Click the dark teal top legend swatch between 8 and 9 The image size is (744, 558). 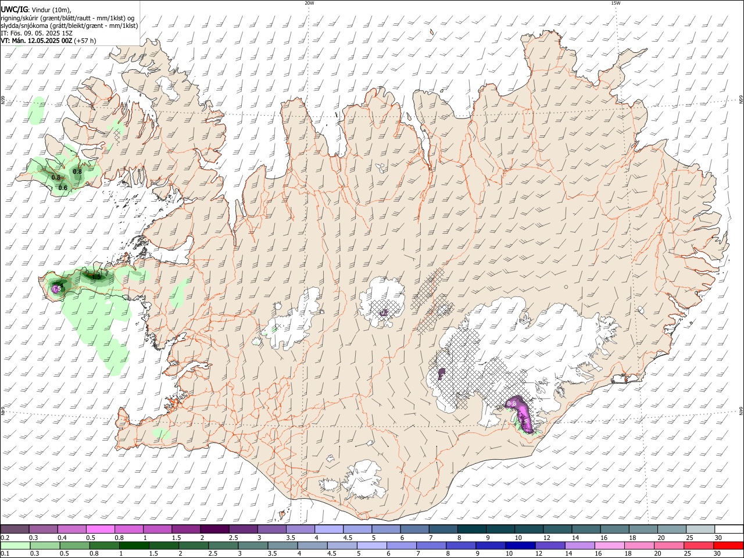click(471, 530)
